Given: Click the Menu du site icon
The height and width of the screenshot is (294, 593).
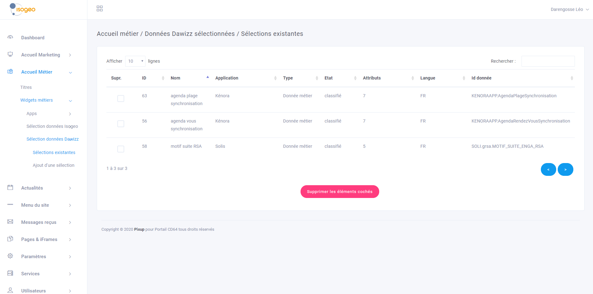Looking at the screenshot, I should (x=10, y=205).
